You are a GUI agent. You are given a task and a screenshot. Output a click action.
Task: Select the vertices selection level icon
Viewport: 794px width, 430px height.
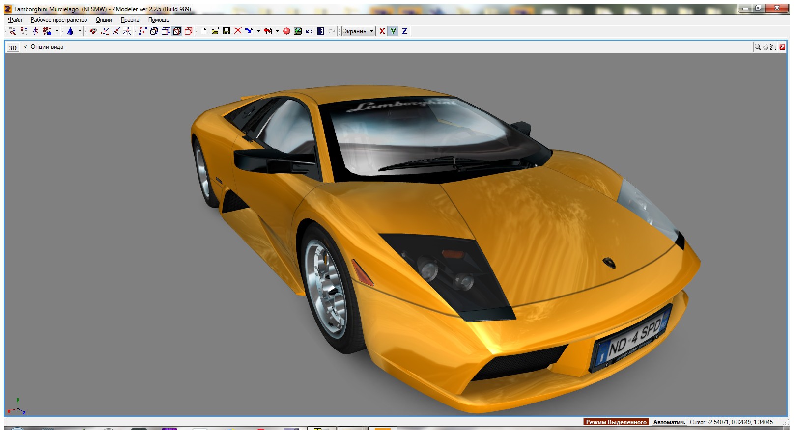[x=12, y=31]
